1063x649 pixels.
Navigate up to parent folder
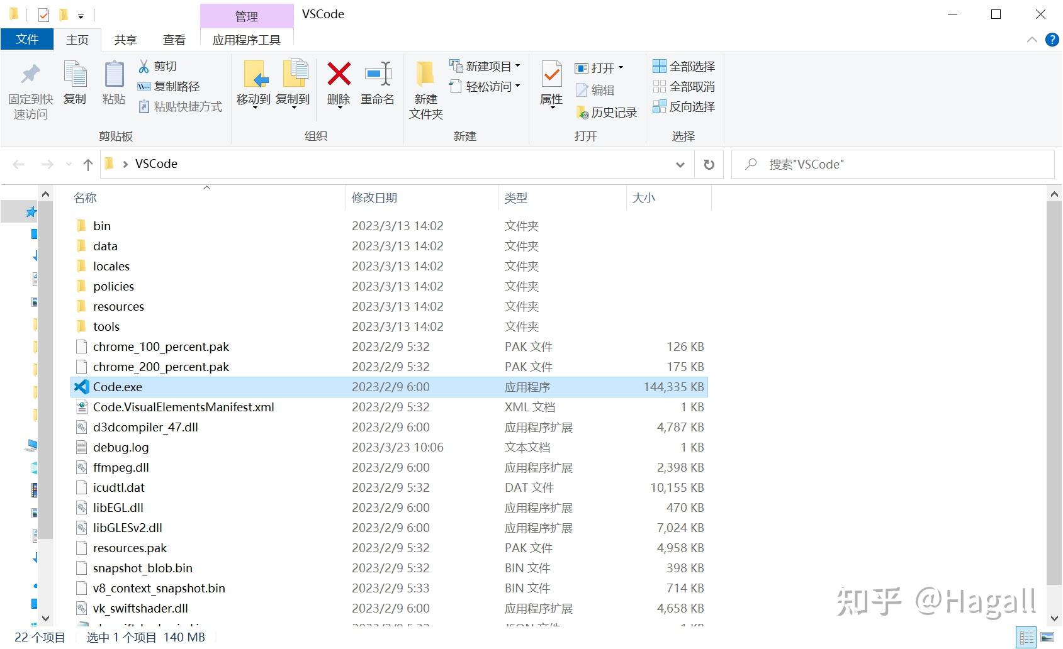pyautogui.click(x=87, y=164)
